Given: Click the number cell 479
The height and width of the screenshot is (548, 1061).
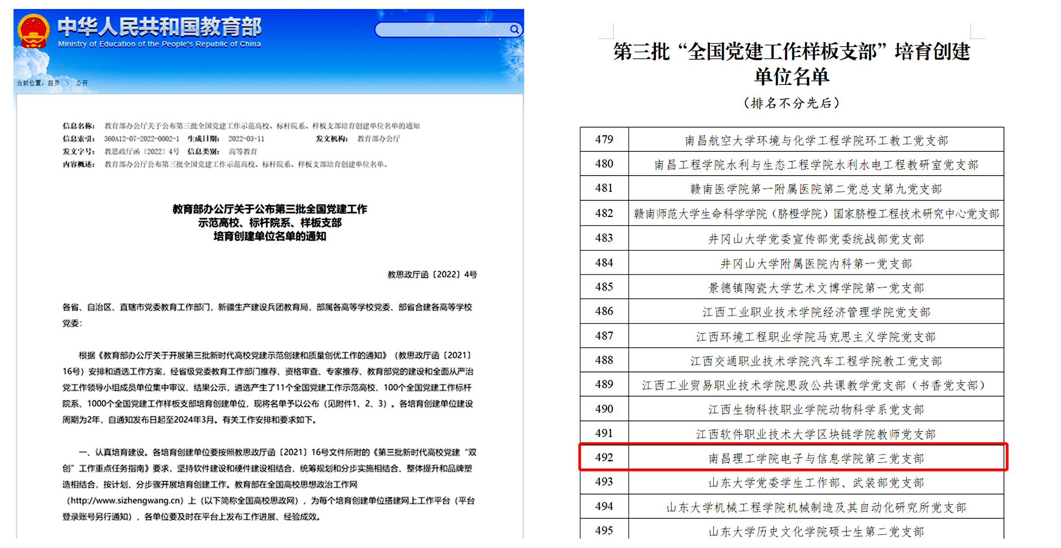Looking at the screenshot, I should (604, 140).
